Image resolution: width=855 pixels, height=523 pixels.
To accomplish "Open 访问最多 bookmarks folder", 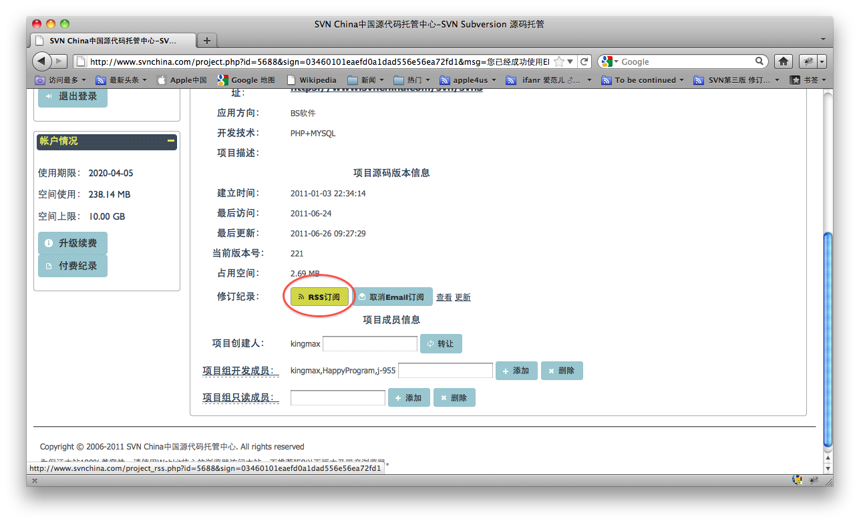I will coord(59,80).
